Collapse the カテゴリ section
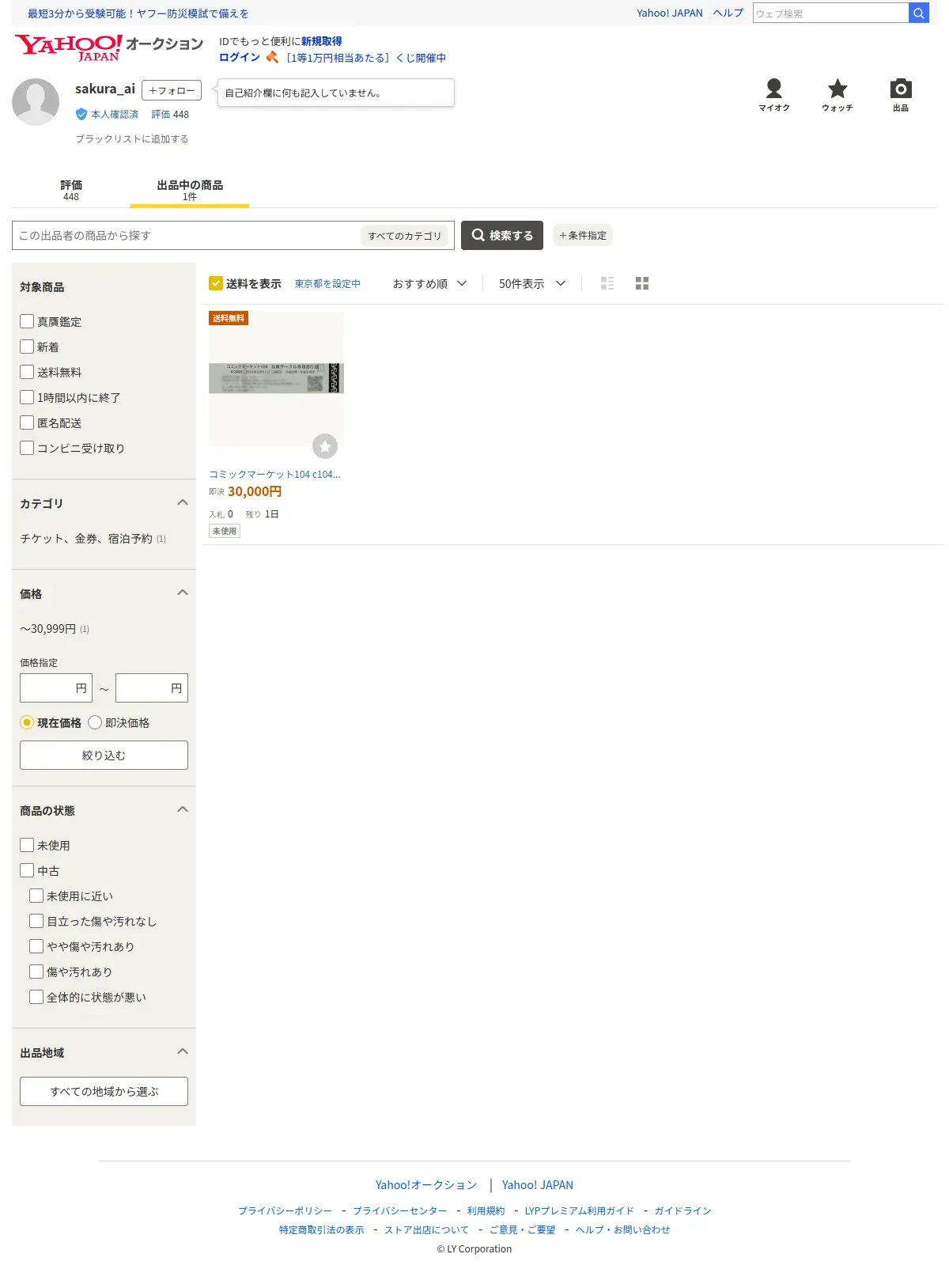 pos(183,502)
